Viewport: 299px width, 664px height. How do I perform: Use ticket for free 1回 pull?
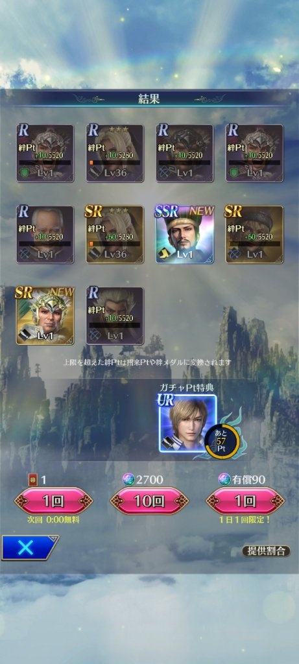54,501
